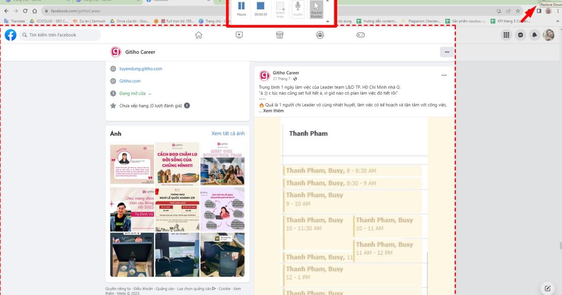Go back in Chrome
Viewport: 562px width, 295px height.
(6, 11)
